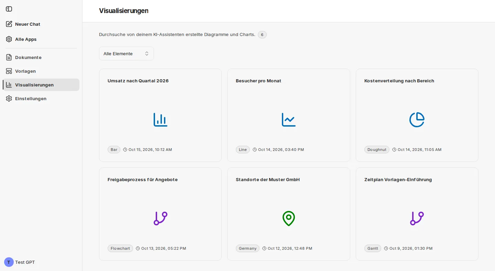This screenshot has width=495, height=271.
Task: Click the Flowchart type badge
Action: (x=120, y=248)
